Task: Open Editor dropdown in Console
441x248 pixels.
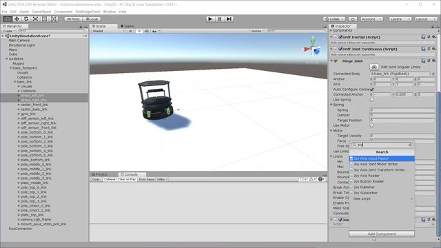Action: click(x=162, y=179)
